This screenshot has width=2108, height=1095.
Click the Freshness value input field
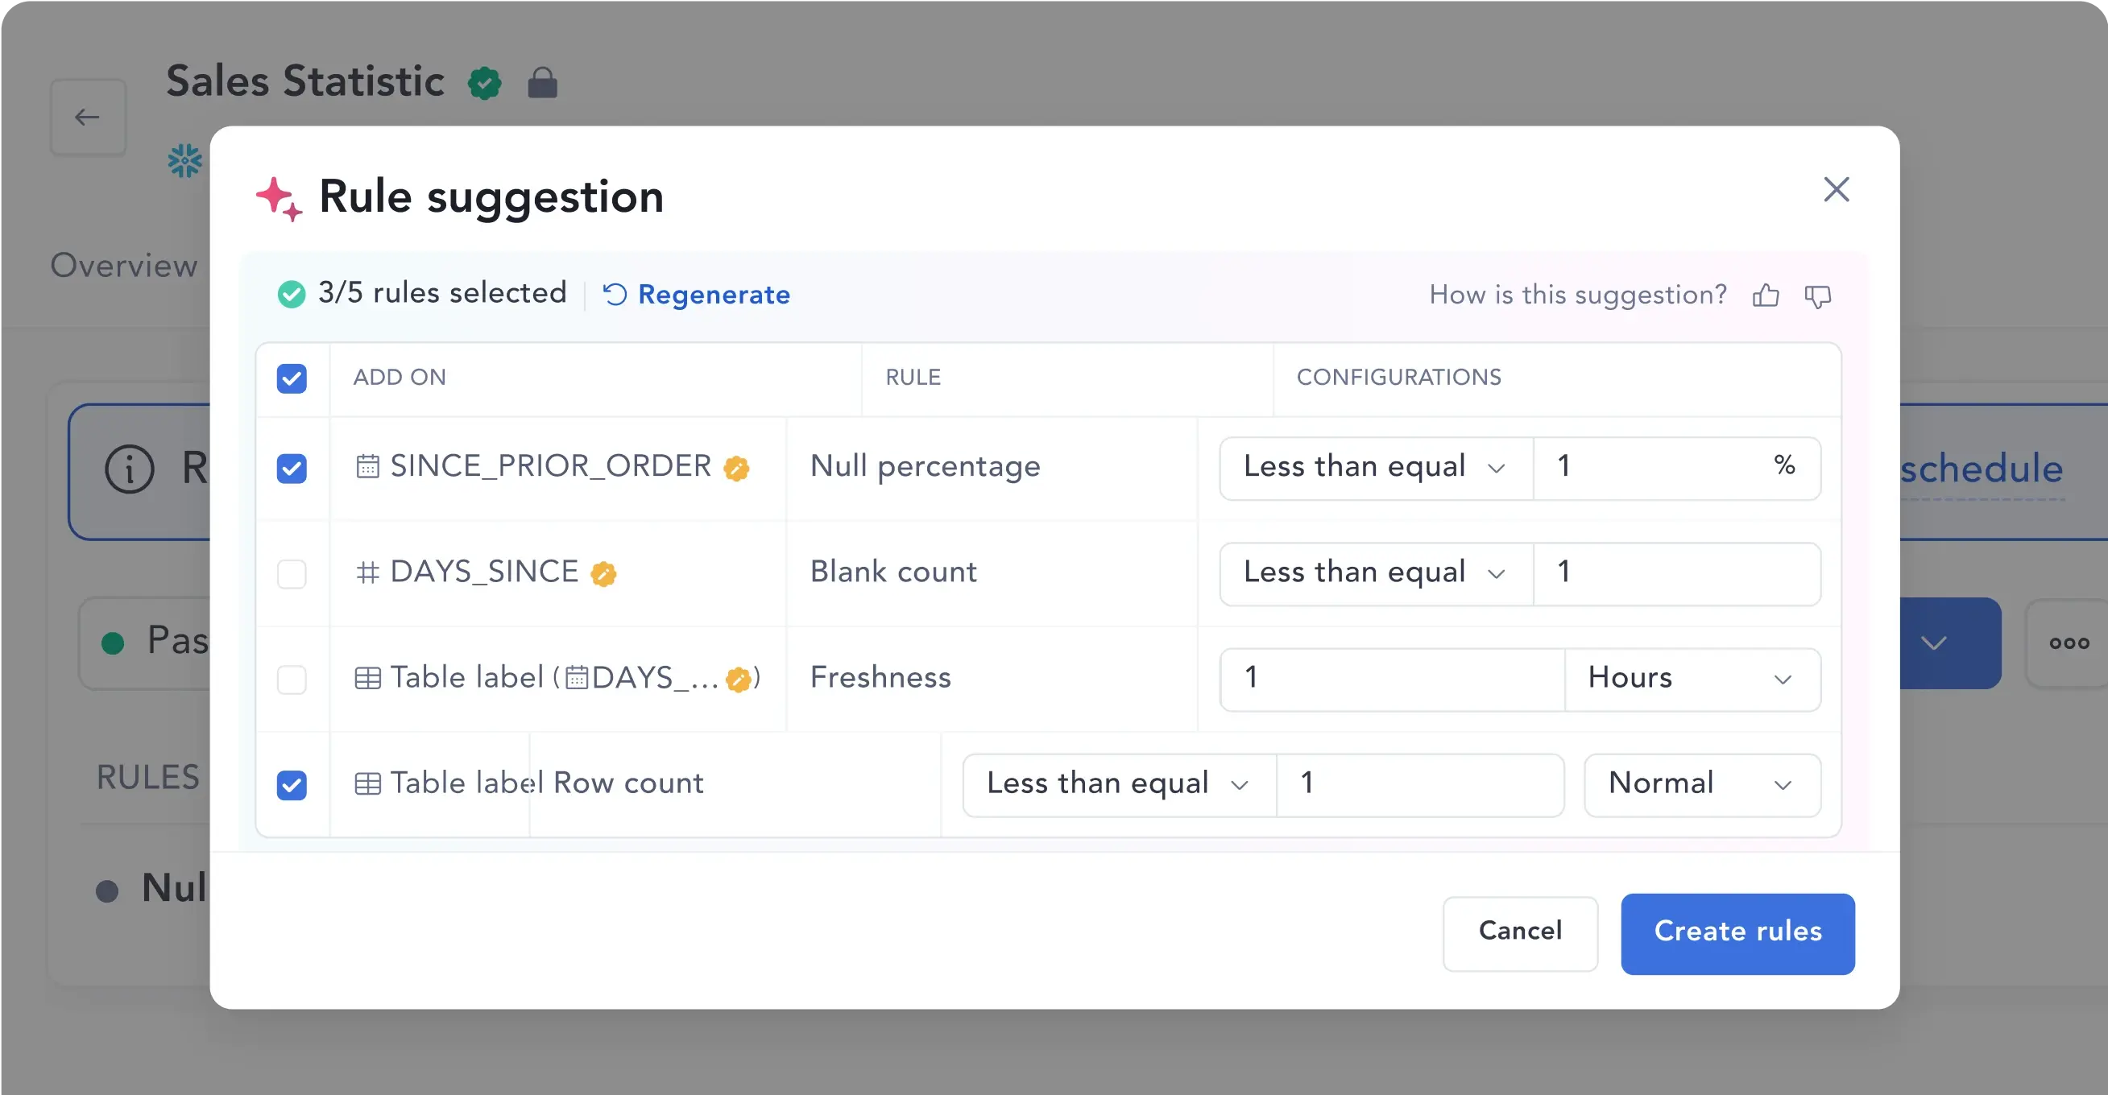pos(1392,678)
